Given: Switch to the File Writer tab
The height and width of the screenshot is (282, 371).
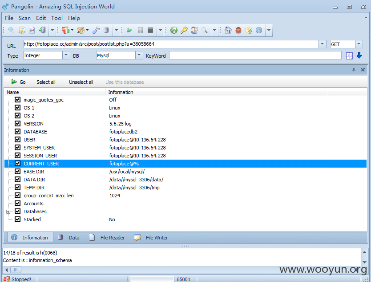Looking at the screenshot, I should coord(151,237).
